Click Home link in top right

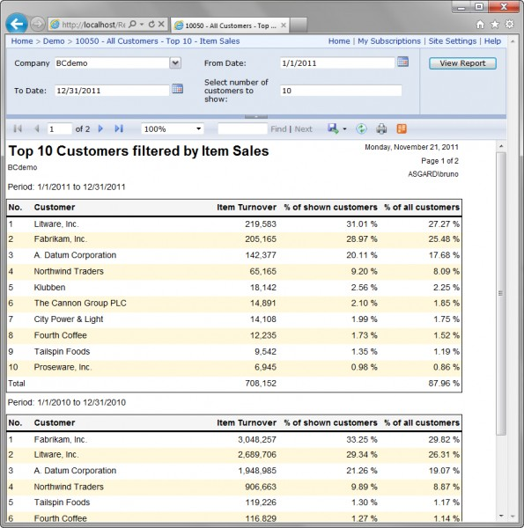point(339,41)
